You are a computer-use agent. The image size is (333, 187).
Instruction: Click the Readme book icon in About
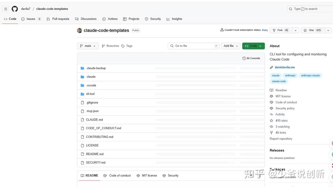tap(272, 90)
